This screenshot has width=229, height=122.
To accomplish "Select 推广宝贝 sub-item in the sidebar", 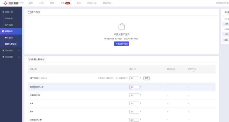I will (x=9, y=38).
